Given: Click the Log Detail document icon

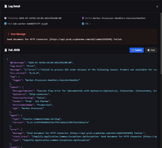Looking at the screenshot, I should (x=6, y=6).
